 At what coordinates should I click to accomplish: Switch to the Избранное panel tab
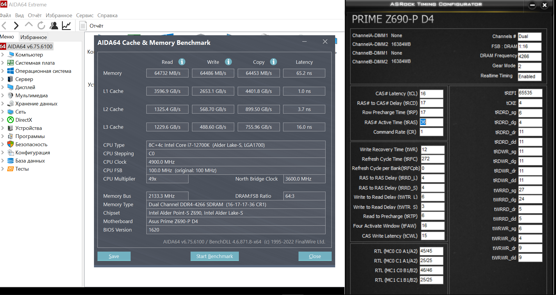(x=33, y=37)
